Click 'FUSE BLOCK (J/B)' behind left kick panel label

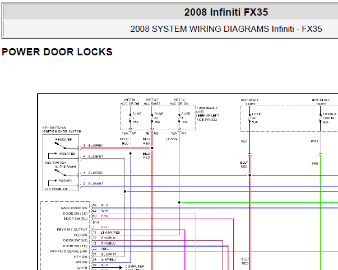point(207,113)
